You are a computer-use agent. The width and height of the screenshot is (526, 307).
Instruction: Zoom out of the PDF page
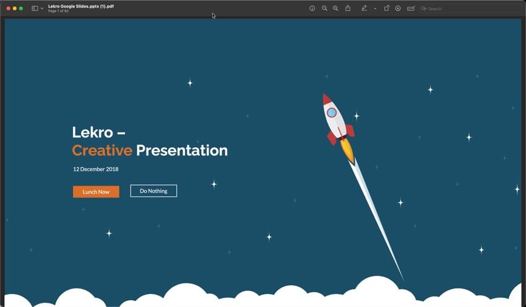coord(324,9)
